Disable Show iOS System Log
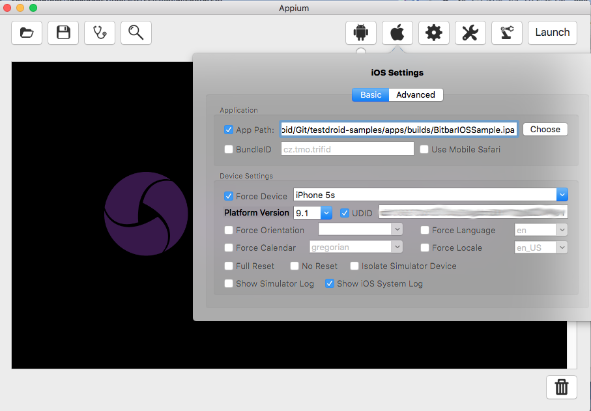The width and height of the screenshot is (591, 411). point(330,284)
